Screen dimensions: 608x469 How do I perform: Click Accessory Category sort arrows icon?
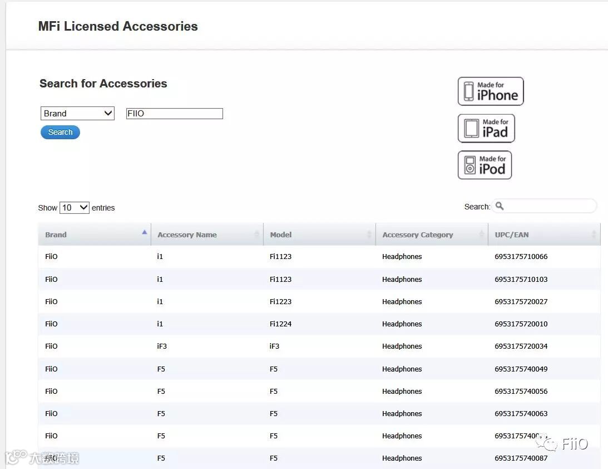point(482,234)
